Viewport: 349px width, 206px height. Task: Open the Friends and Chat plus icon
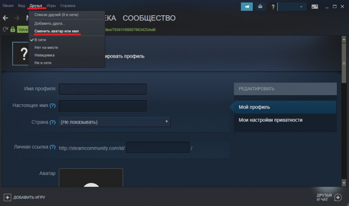(x=338, y=197)
